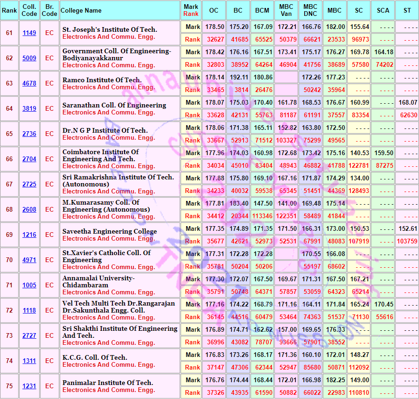Open Coimbatore Institute code 2704 link
Viewport: 419px width, 399px height.
coord(29,159)
